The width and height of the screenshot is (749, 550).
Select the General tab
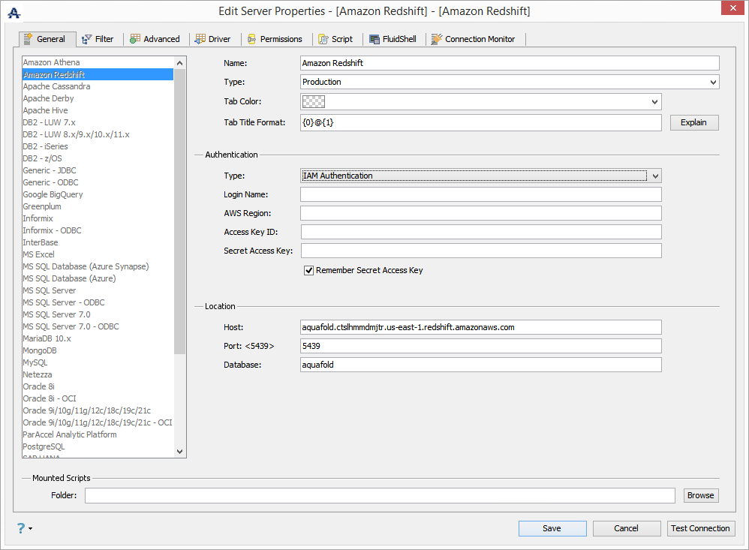pyautogui.click(x=50, y=39)
